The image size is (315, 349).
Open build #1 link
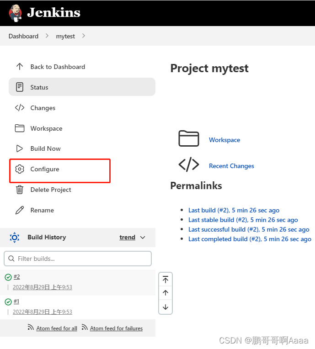point(16,301)
